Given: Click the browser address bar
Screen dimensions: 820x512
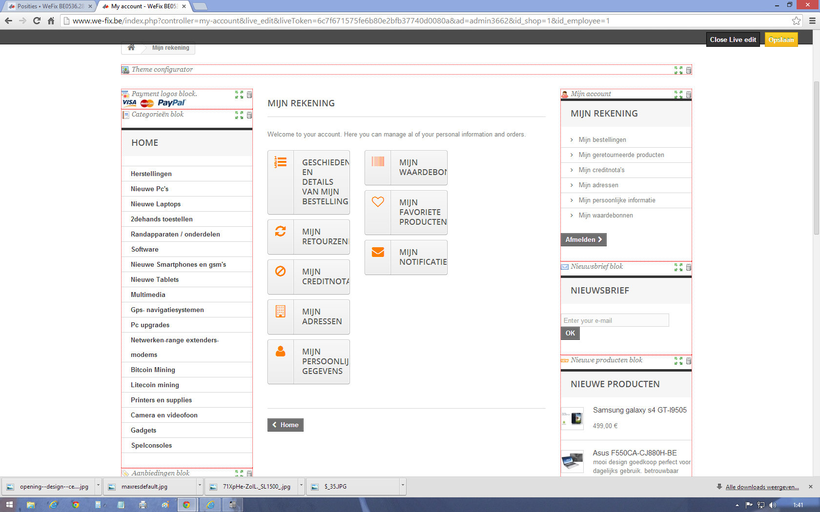Looking at the screenshot, I should click(430, 20).
